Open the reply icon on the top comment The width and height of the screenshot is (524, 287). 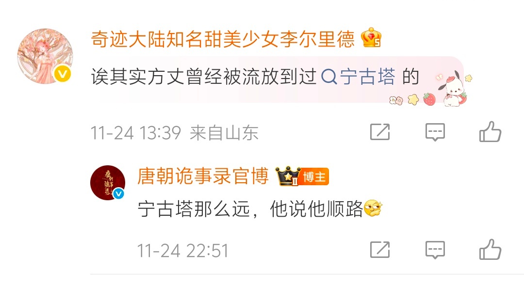pyautogui.click(x=435, y=132)
